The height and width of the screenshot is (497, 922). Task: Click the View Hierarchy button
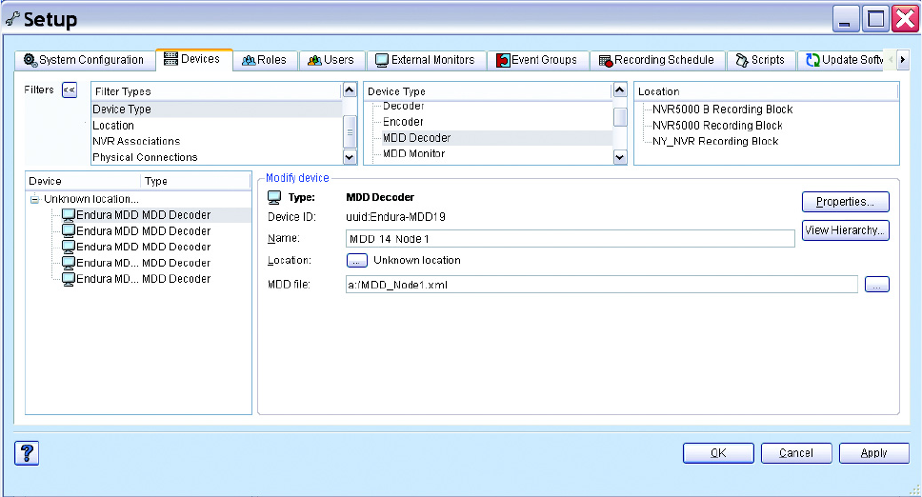point(845,230)
